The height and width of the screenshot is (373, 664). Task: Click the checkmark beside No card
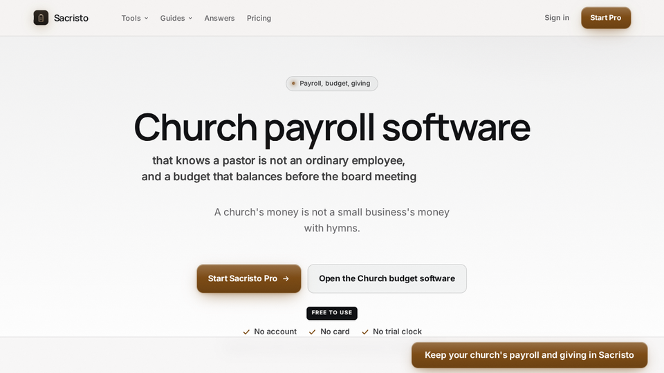(x=312, y=332)
